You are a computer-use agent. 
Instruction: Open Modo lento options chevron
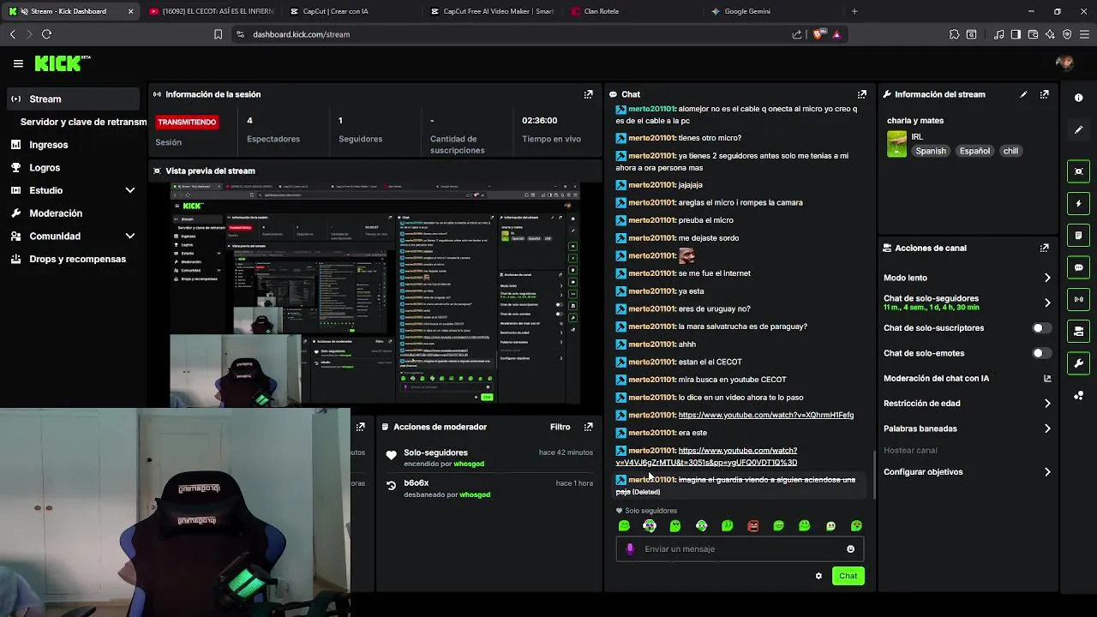(1046, 278)
